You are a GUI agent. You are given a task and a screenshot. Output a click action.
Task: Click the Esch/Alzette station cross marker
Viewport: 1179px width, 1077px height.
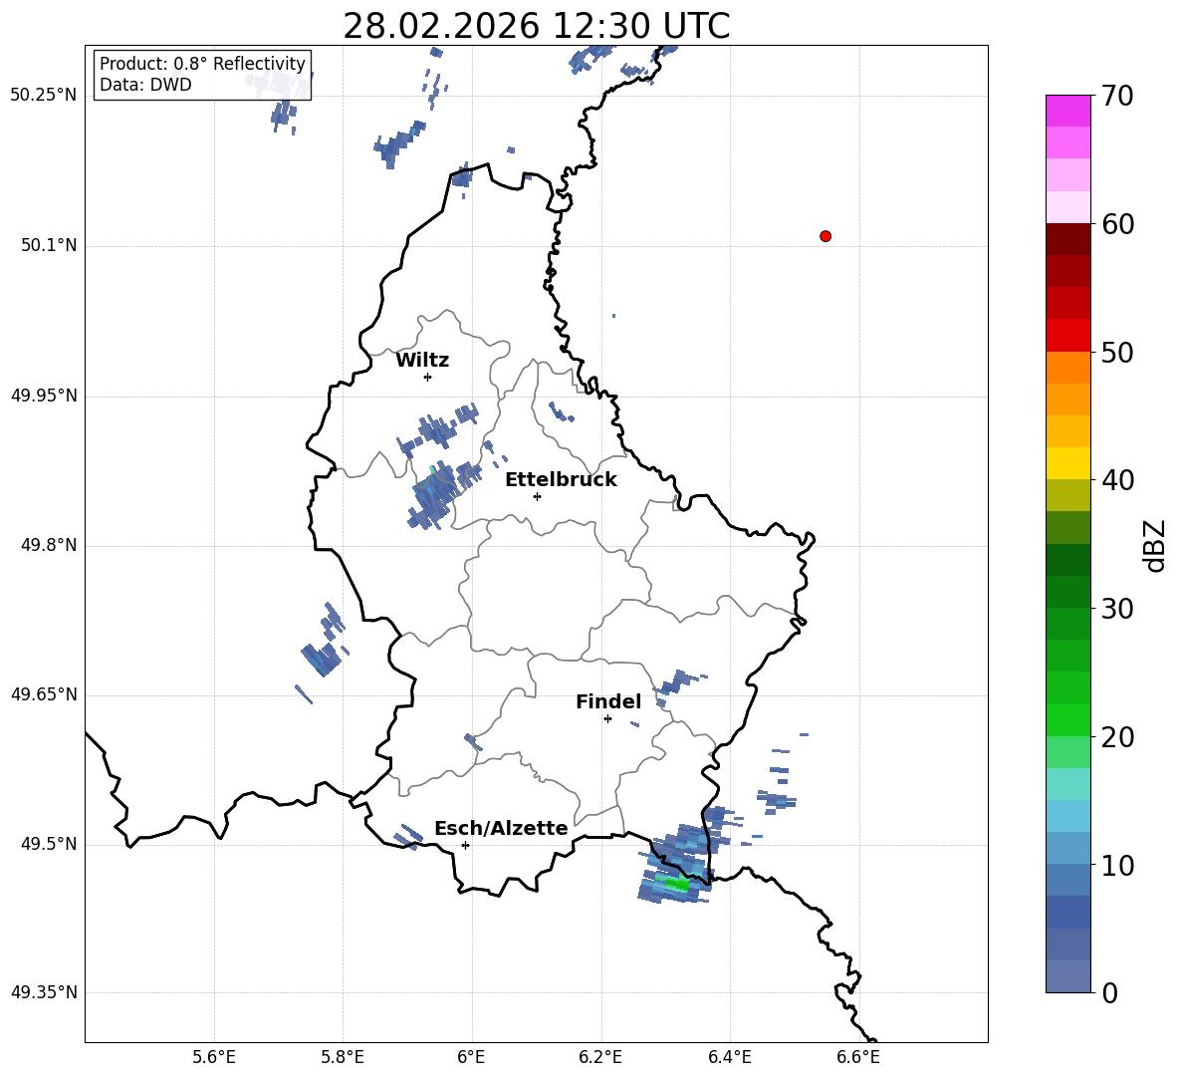click(465, 845)
